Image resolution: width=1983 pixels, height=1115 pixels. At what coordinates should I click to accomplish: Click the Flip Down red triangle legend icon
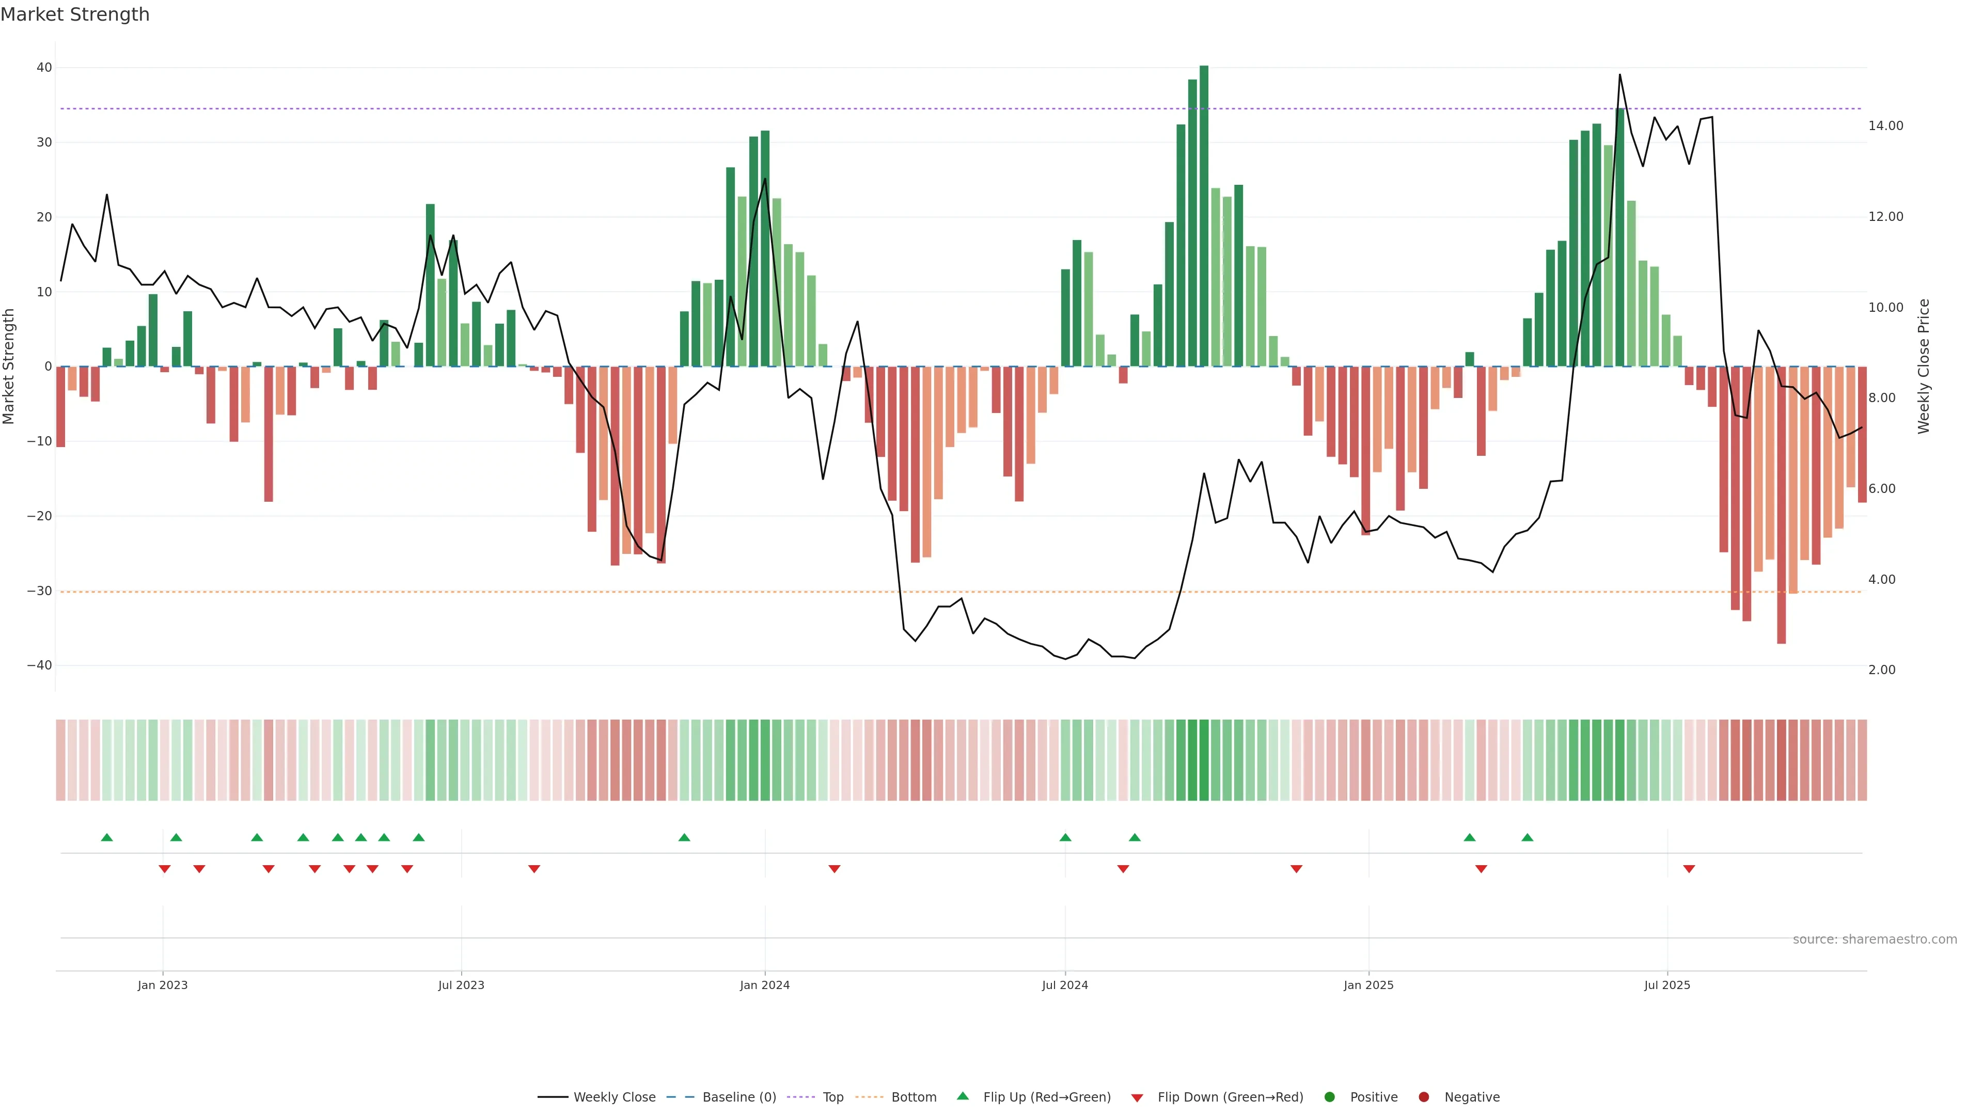1137,1098
